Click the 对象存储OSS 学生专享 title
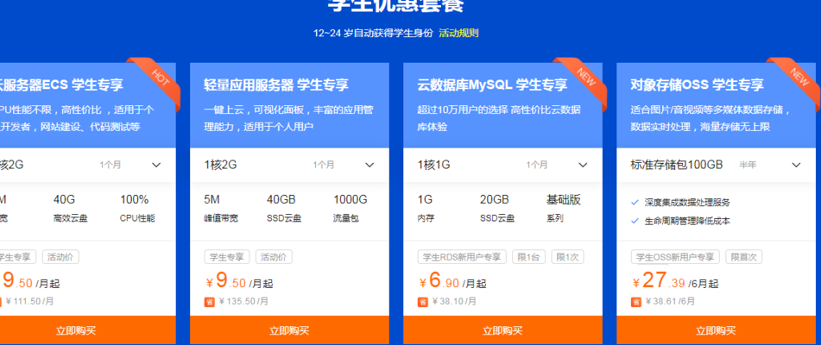This screenshot has width=821, height=345. [x=697, y=85]
